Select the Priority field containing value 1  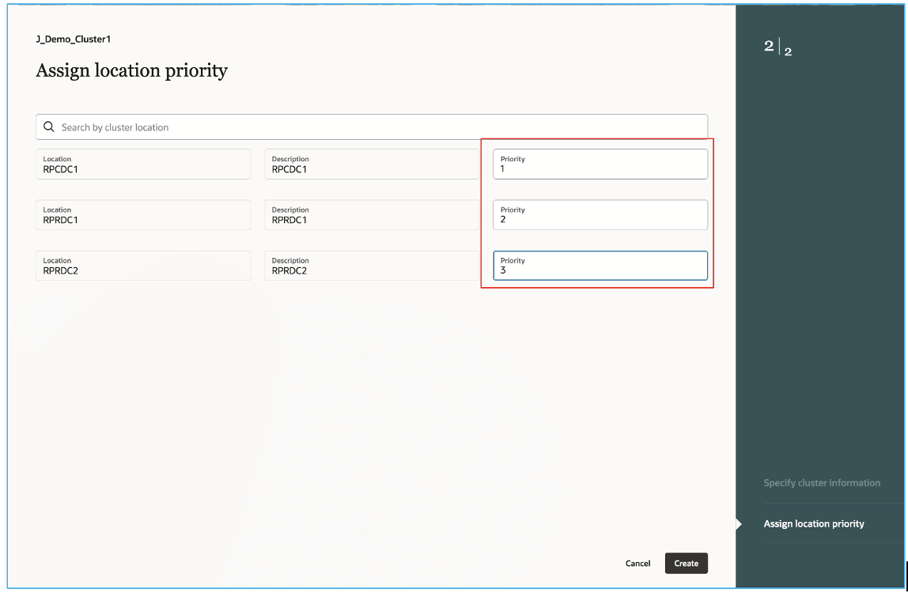point(600,164)
